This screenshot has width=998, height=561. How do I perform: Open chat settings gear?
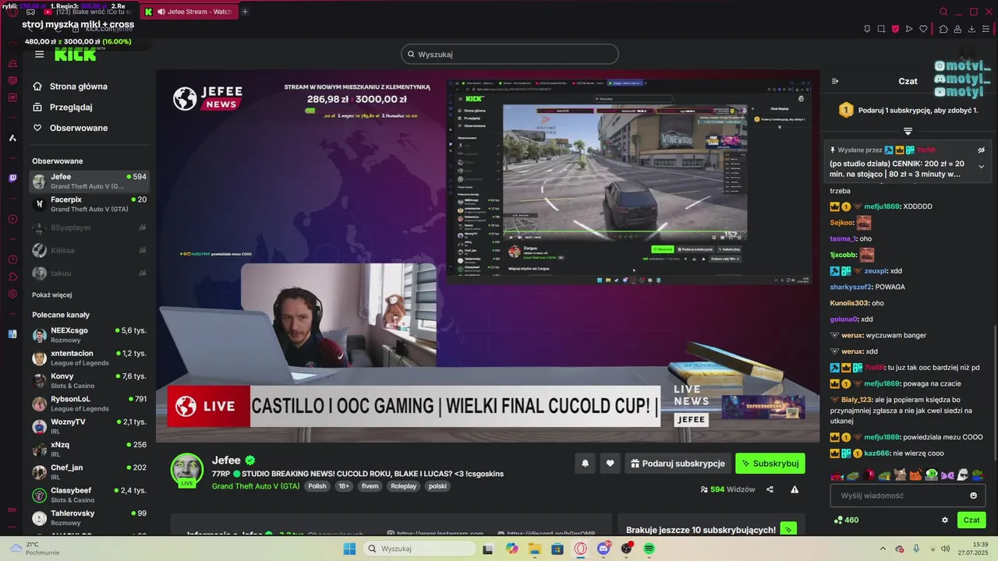[x=945, y=520]
